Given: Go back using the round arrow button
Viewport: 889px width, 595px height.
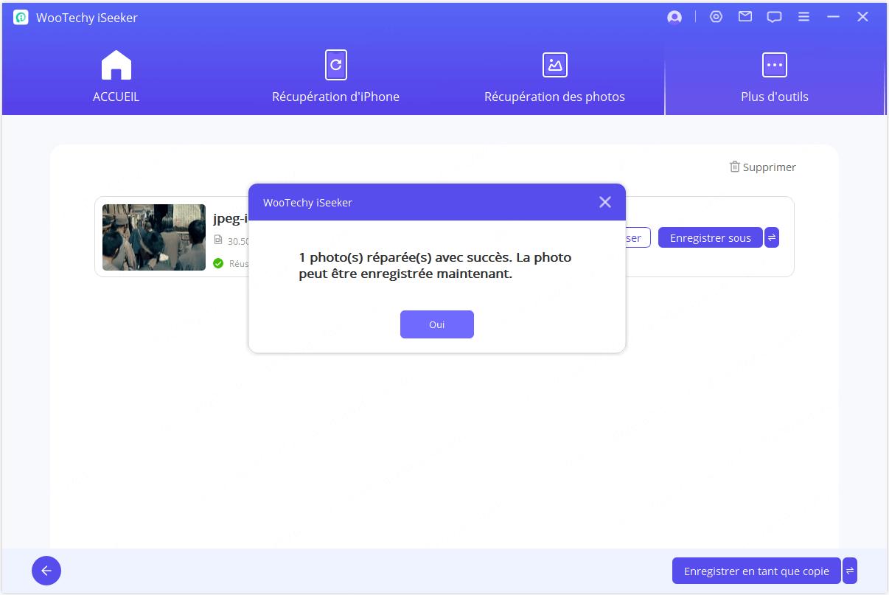Looking at the screenshot, I should [x=46, y=571].
